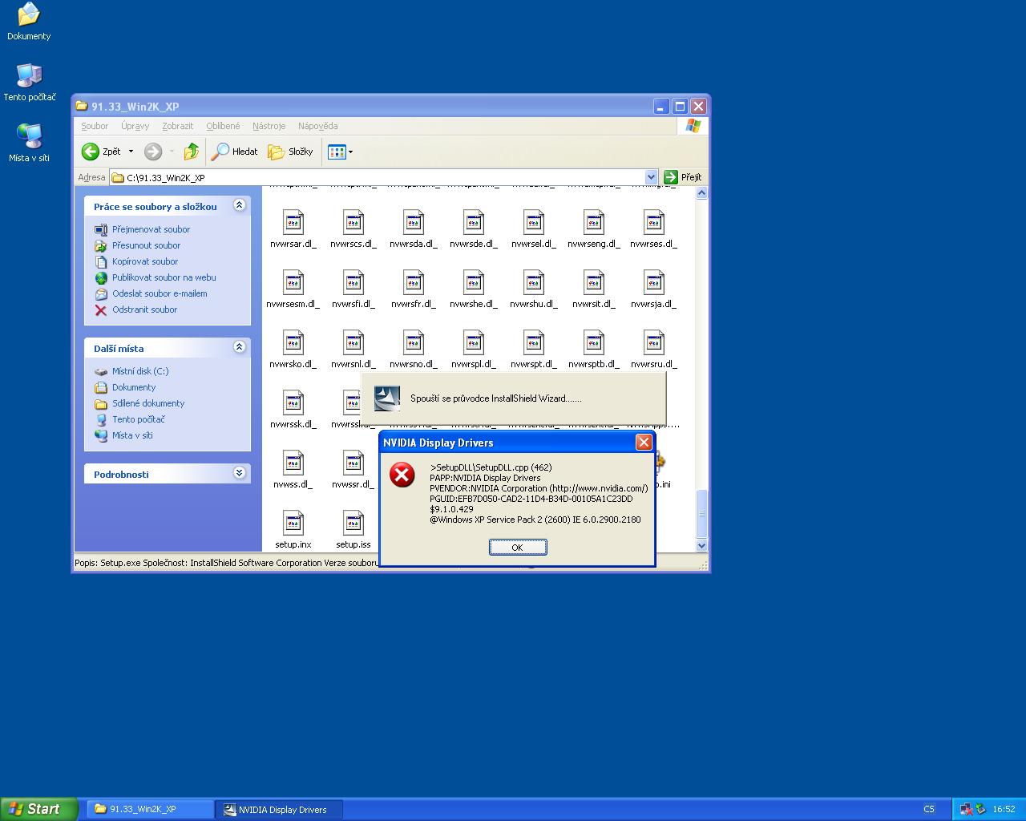The image size is (1026, 821).
Task: Expand the 'Podrobnosti' panel
Action: tap(239, 473)
